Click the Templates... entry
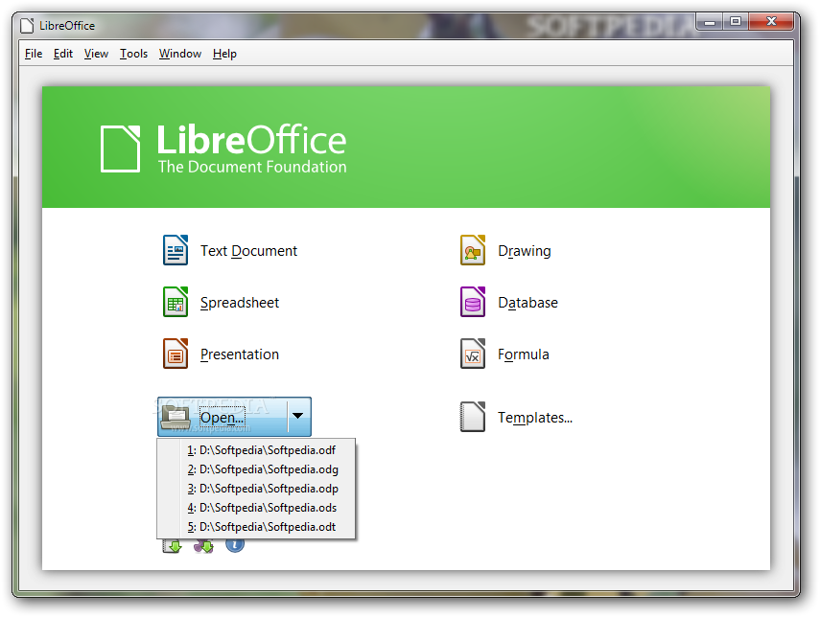This screenshot has height=617, width=820. pyautogui.click(x=534, y=418)
